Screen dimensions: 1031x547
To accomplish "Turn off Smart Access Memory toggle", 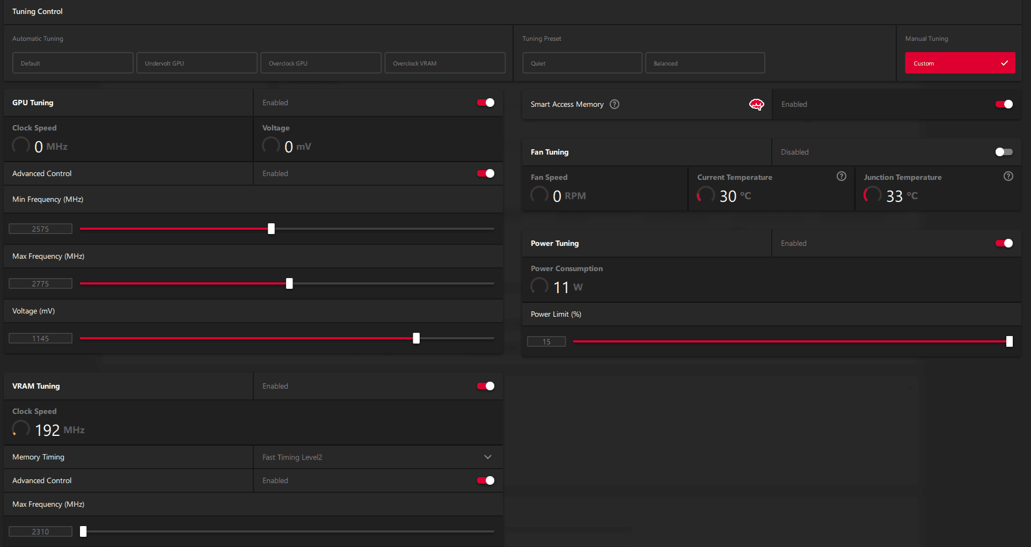I will coord(1004,104).
